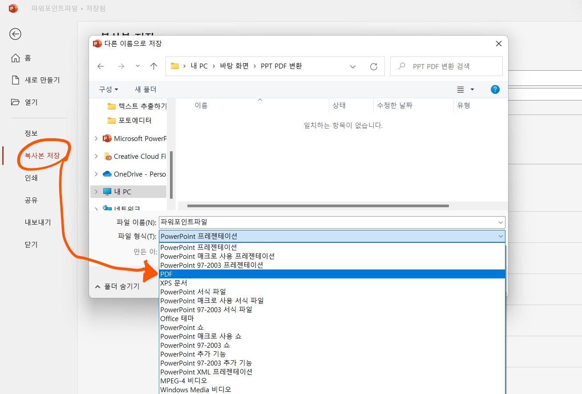582x394 pixels.
Task: Open view options dropdown arrow
Action: pyautogui.click(x=472, y=89)
